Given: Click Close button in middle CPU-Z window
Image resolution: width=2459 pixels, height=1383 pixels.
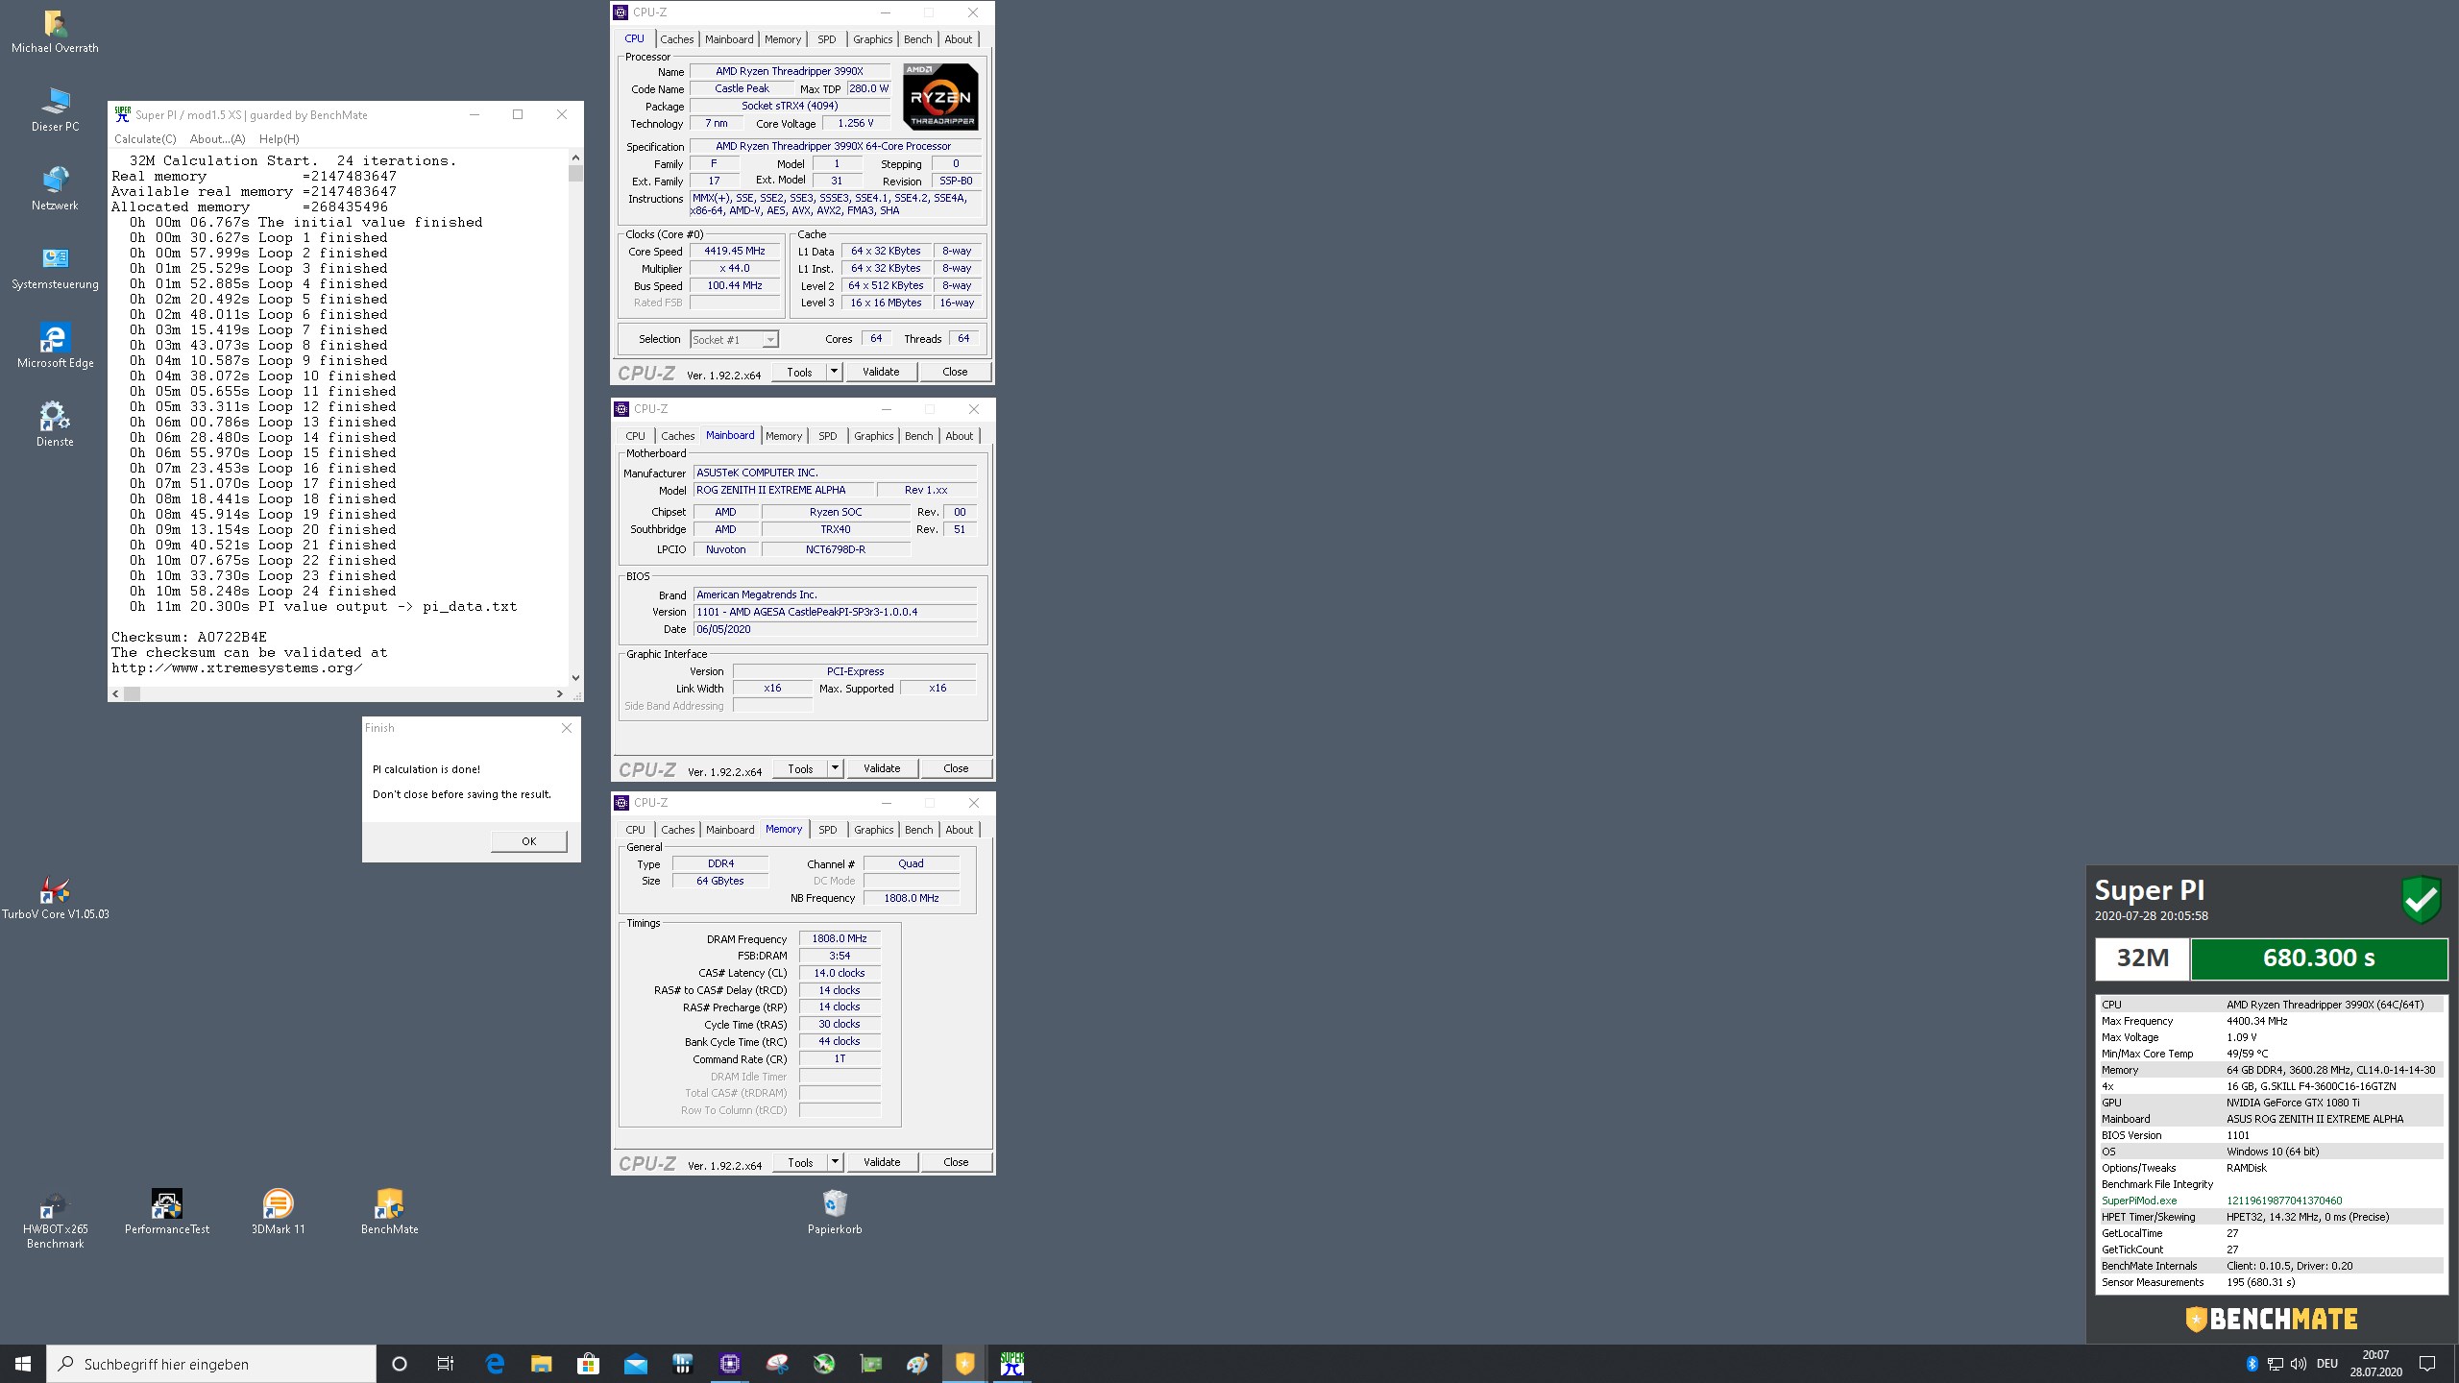Looking at the screenshot, I should (x=956, y=768).
